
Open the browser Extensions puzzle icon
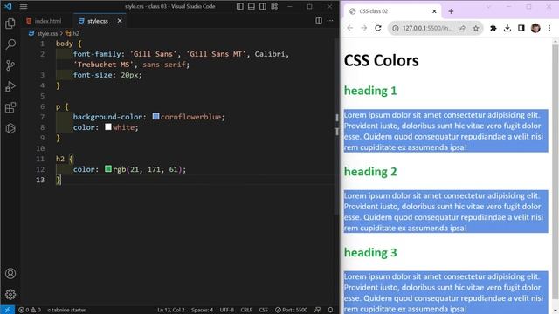493,28
